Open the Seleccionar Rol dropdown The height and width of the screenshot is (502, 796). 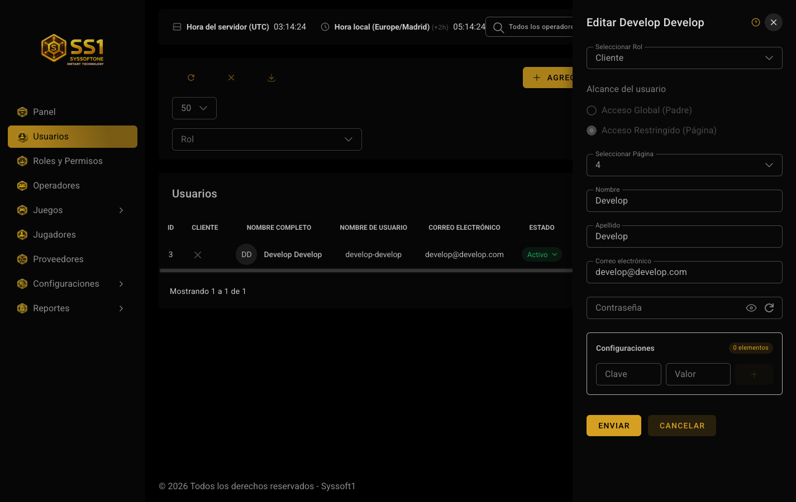[684, 58]
